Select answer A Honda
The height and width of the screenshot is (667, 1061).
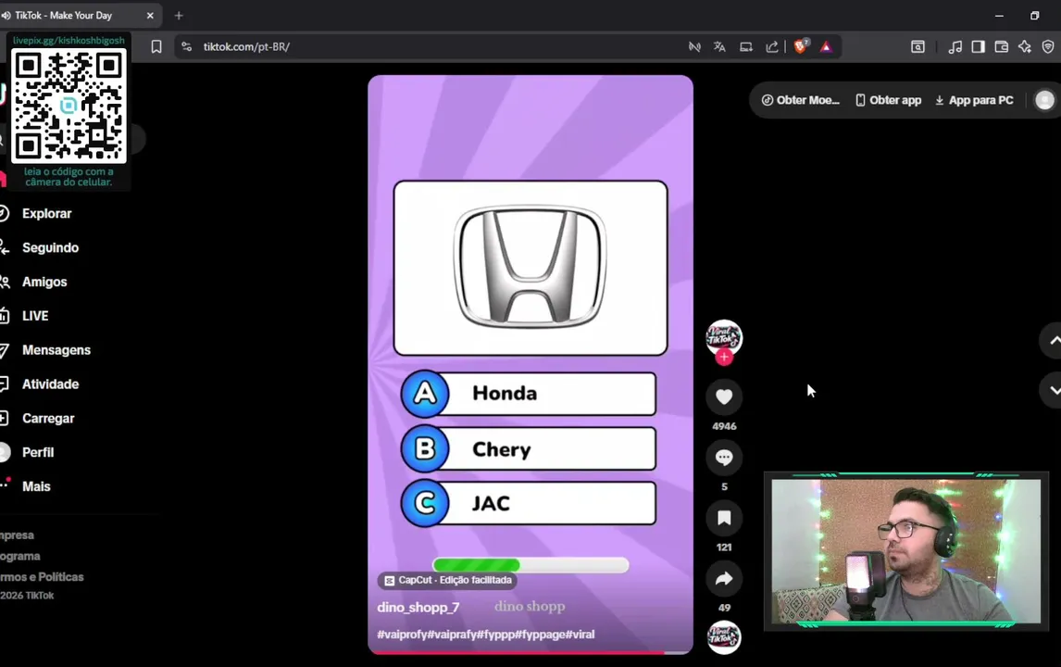click(529, 394)
